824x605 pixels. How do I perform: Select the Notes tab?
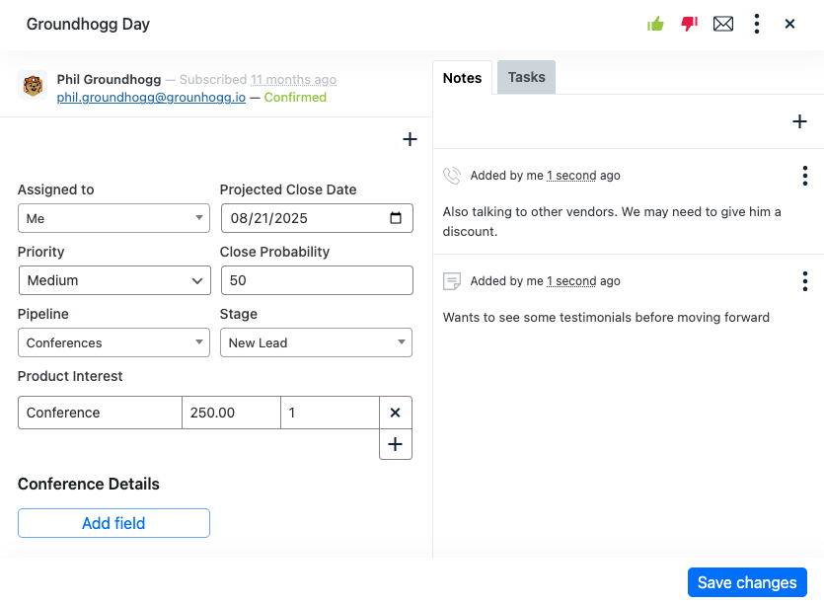(x=462, y=78)
